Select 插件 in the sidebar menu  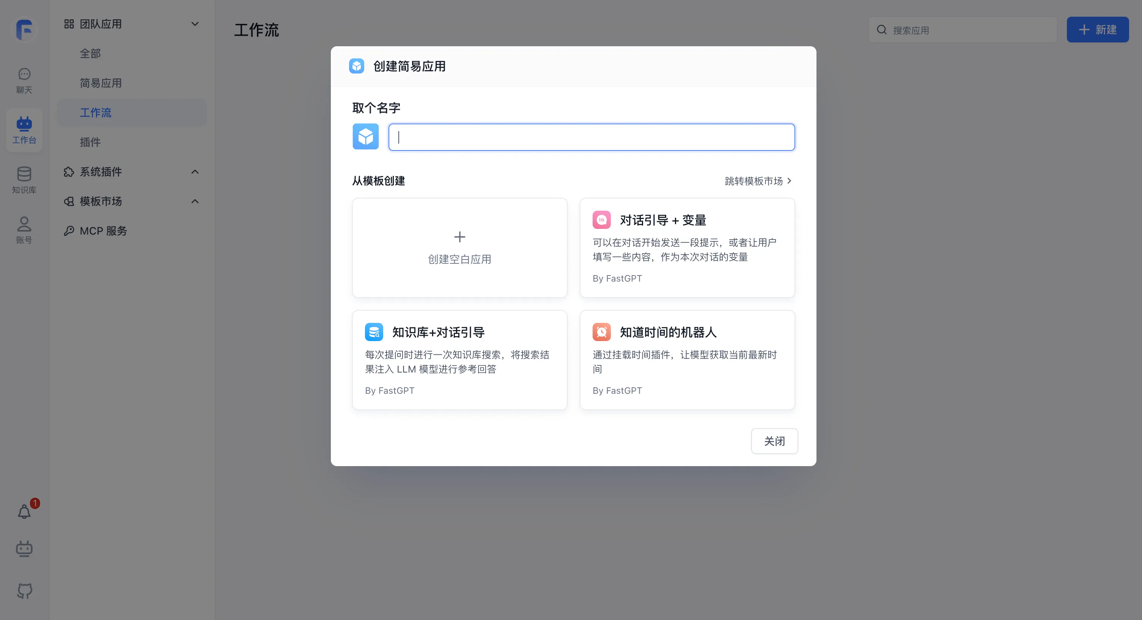(x=90, y=142)
